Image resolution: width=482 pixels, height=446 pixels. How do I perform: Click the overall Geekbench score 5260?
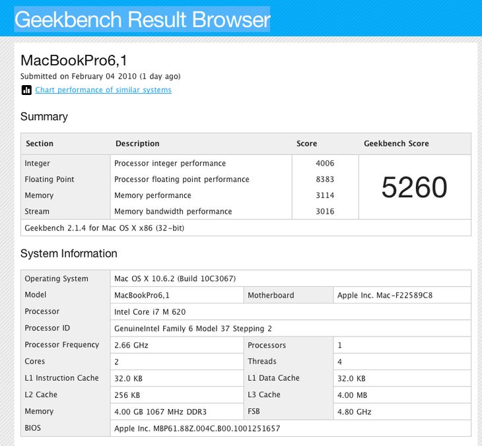pyautogui.click(x=415, y=187)
